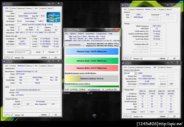Minimize the CPU-Z Memory timings window

coord(167,5)
